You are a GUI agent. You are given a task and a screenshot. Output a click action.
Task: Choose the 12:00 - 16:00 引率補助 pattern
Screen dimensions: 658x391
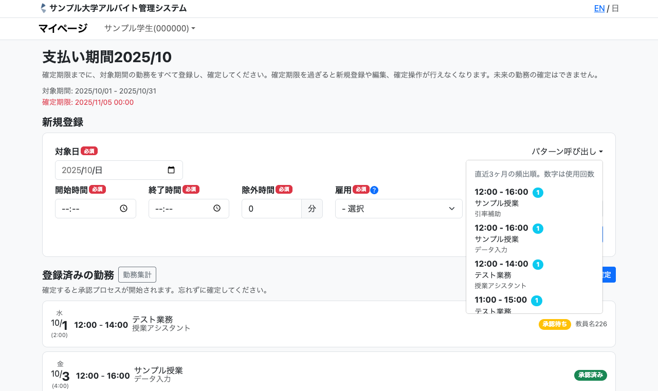coord(514,202)
